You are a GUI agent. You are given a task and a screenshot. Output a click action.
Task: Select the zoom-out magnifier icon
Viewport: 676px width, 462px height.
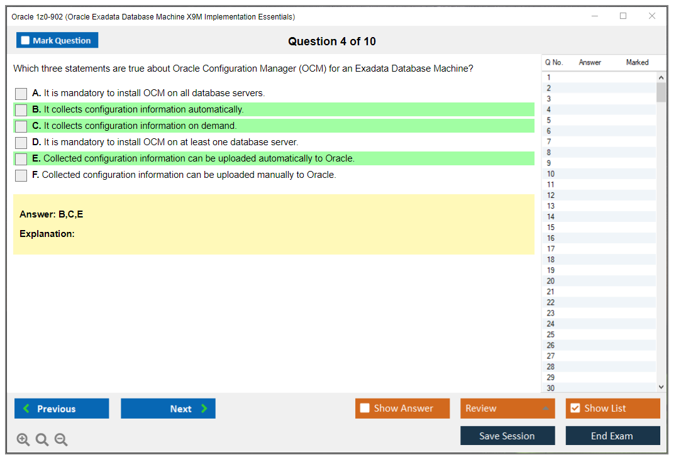click(60, 439)
